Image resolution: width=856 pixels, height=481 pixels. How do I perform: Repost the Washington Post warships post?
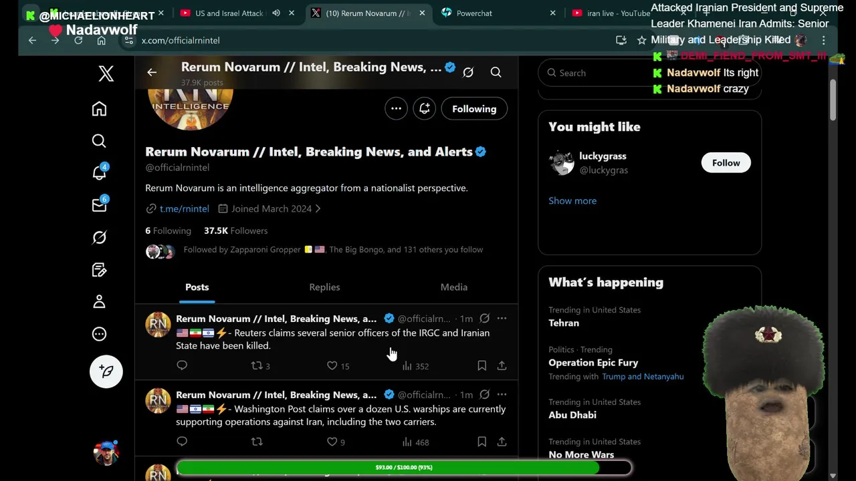pyautogui.click(x=257, y=442)
